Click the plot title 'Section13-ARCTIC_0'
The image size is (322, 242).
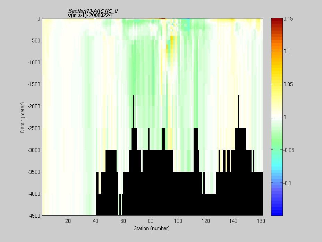(x=93, y=11)
